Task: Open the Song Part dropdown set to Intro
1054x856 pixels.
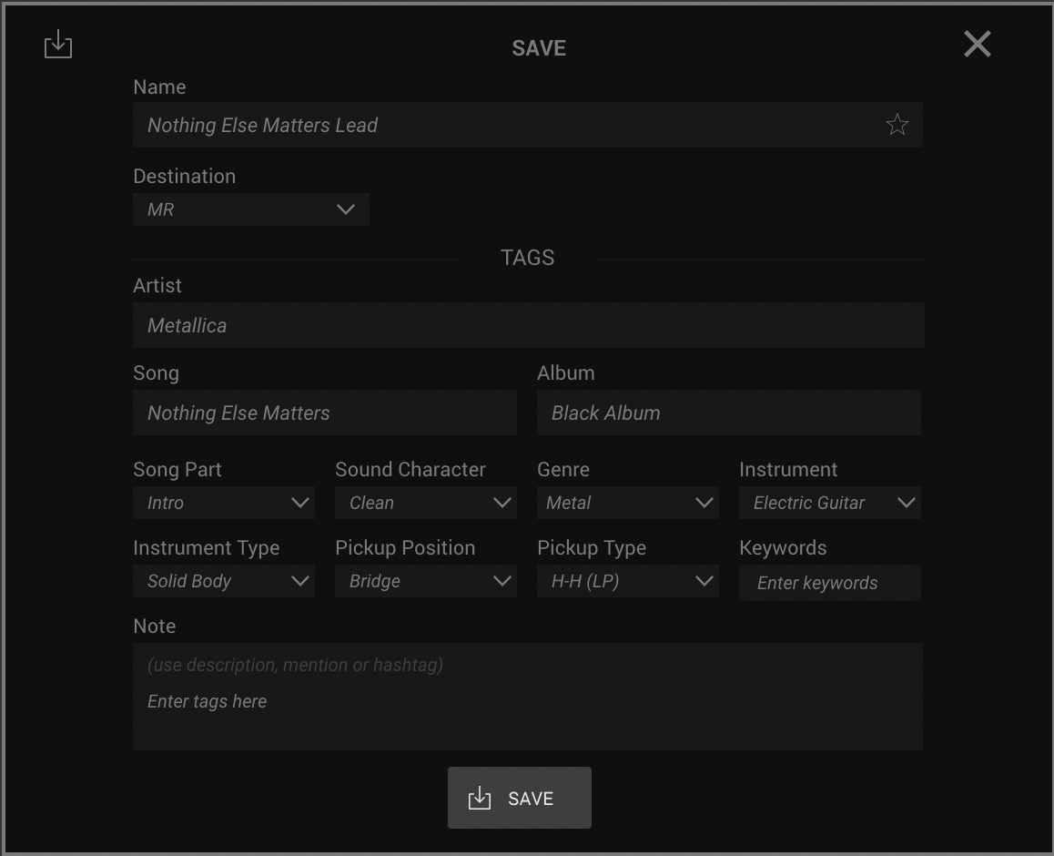Action: click(224, 503)
